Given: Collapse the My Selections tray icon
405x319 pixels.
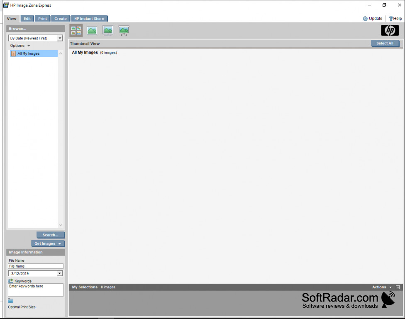Looking at the screenshot, I should coord(398,287).
